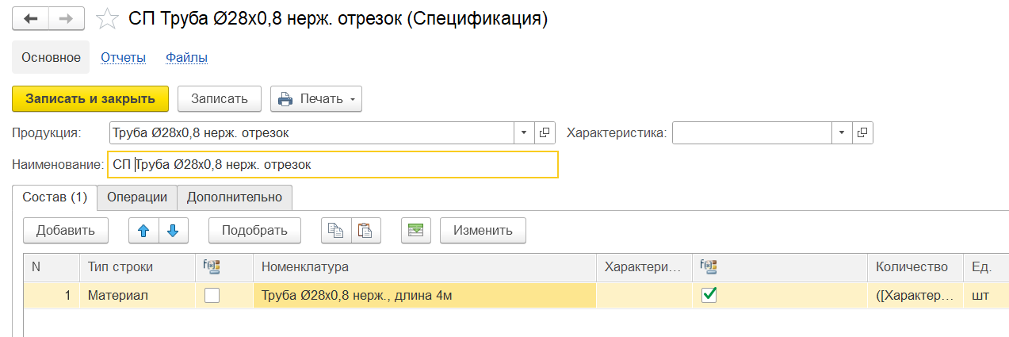The width and height of the screenshot is (1009, 337).
Task: Click into the Наименование text field
Action: coord(333,165)
